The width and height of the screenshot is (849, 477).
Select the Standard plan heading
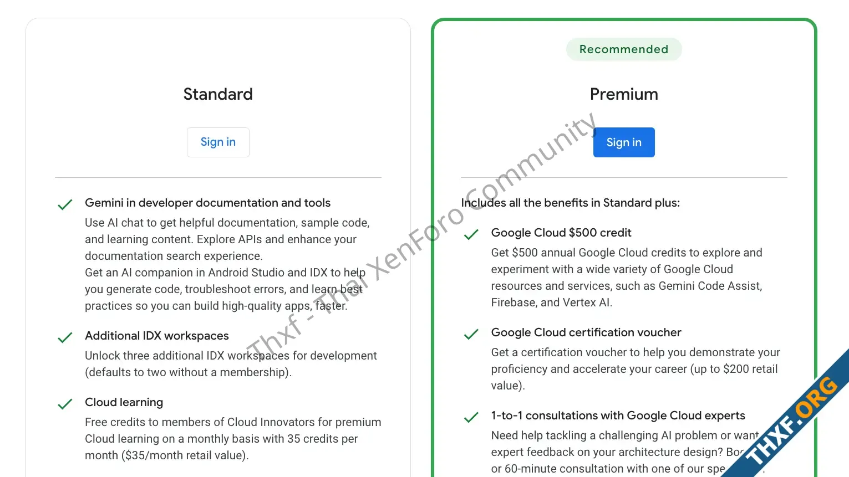tap(218, 94)
